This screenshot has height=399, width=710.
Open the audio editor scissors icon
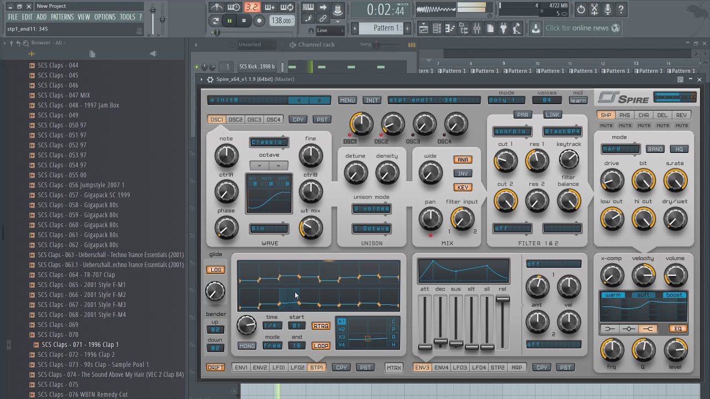(x=594, y=9)
